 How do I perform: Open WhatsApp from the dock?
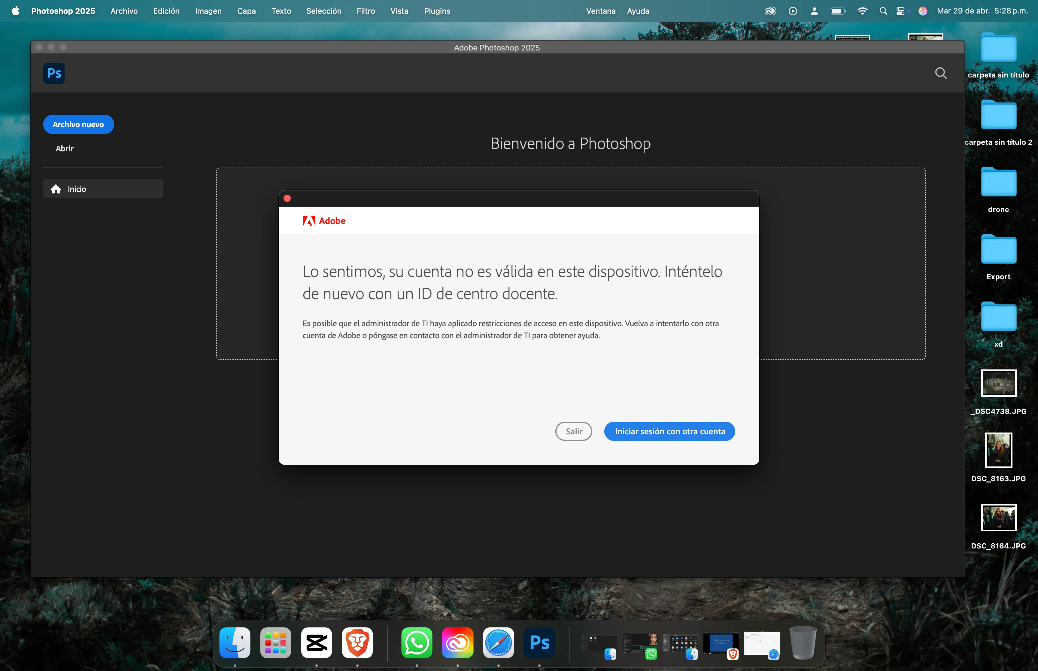click(416, 643)
